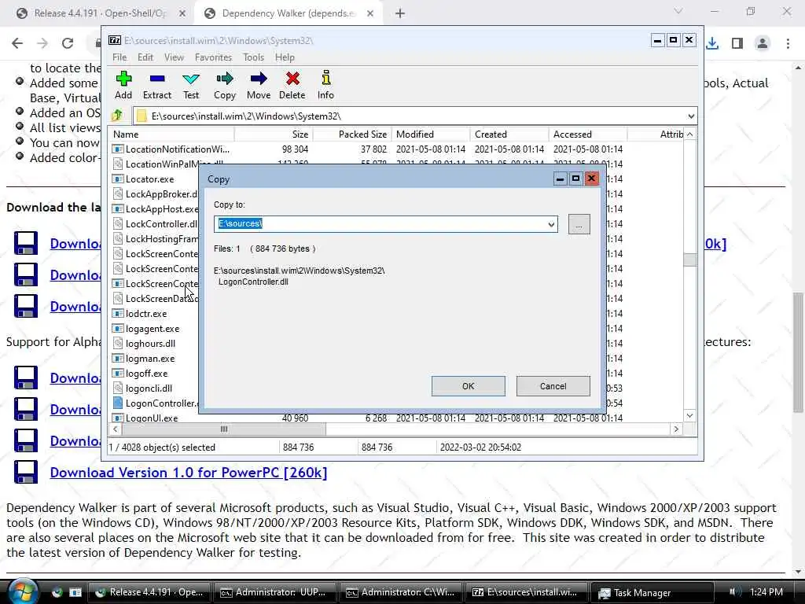Screen dimensions: 805x604
Task: Open Chrome profile avatar icon
Action: [x=763, y=43]
